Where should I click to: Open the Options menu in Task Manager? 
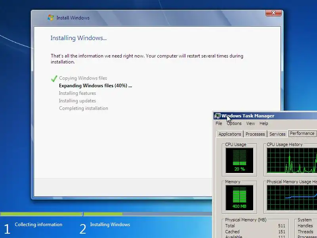click(x=234, y=123)
